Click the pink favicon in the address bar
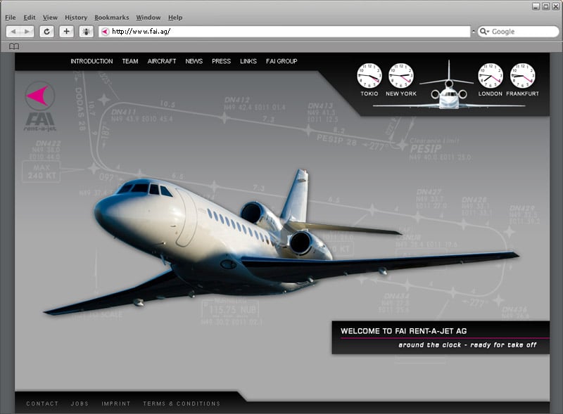The width and height of the screenshot is (563, 414). point(105,32)
